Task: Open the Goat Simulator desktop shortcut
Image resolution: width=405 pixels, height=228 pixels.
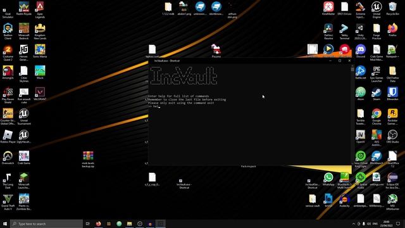Action: 8,10
